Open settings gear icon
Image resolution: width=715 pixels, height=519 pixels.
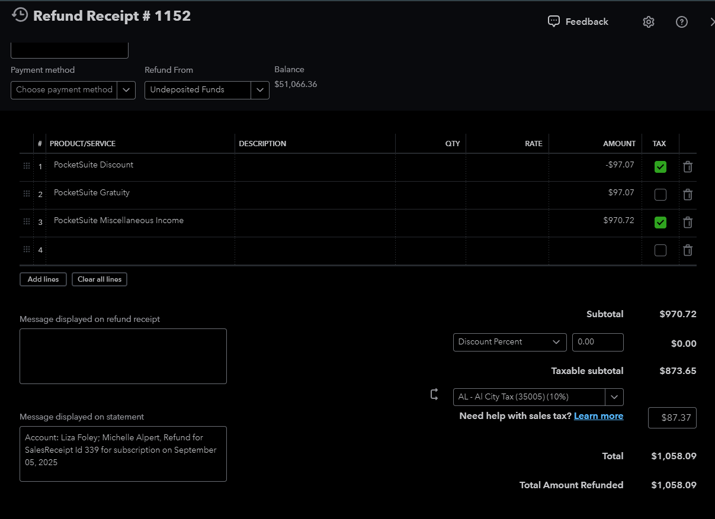click(x=649, y=22)
